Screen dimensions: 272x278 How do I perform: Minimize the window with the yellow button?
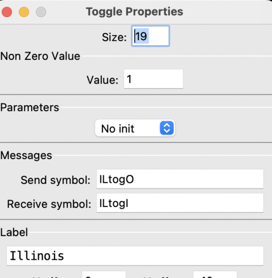(x=24, y=12)
